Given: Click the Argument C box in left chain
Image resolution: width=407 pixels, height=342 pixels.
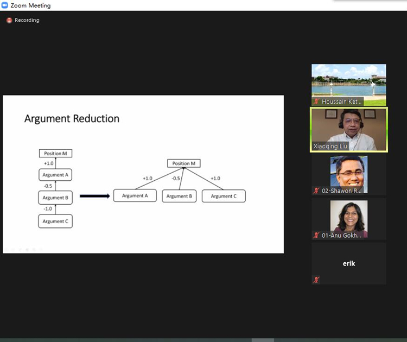Looking at the screenshot, I should coord(55,221).
